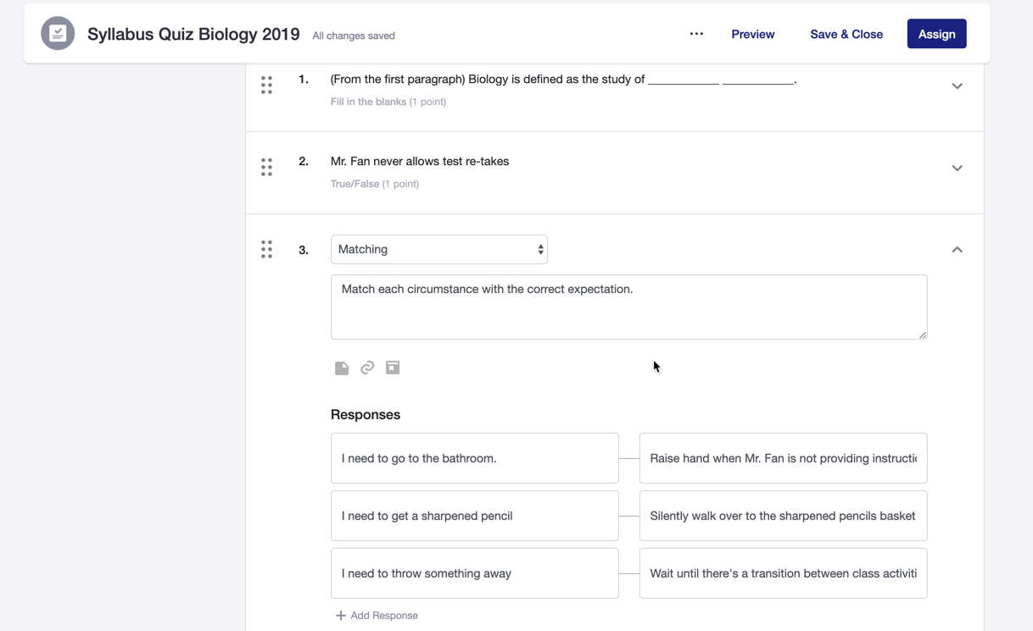The height and width of the screenshot is (631, 1033).
Task: Click the question 3 prompt text area
Action: pos(628,307)
